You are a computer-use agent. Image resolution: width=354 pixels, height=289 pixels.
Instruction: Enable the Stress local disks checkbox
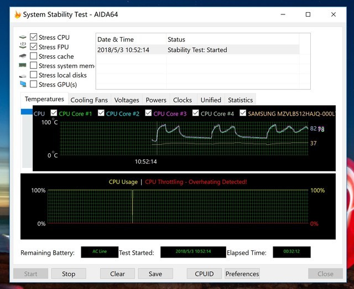click(x=33, y=75)
